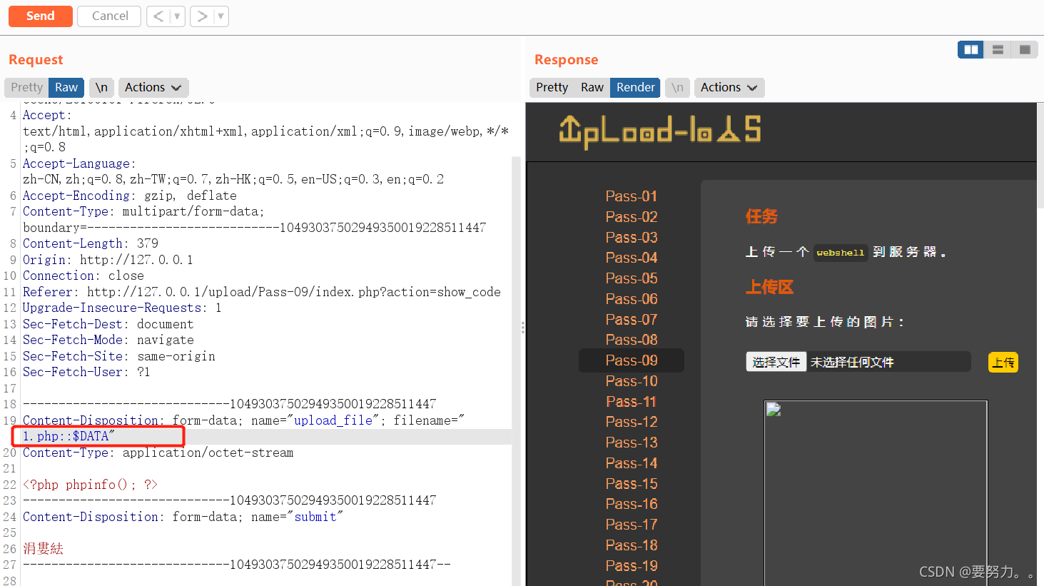
Task: Open the Pass-01 link
Action: 632,196
